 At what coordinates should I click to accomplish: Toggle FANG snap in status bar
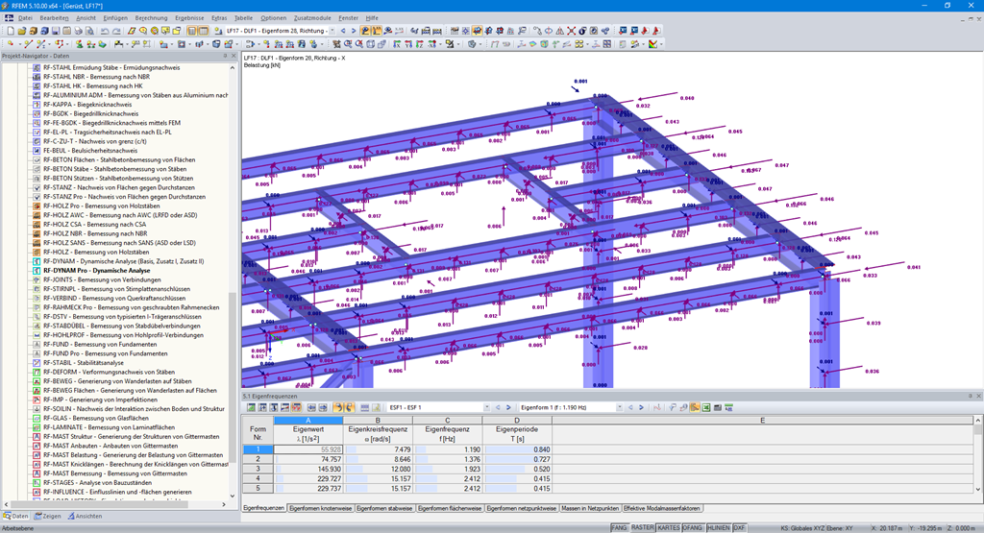pos(619,528)
